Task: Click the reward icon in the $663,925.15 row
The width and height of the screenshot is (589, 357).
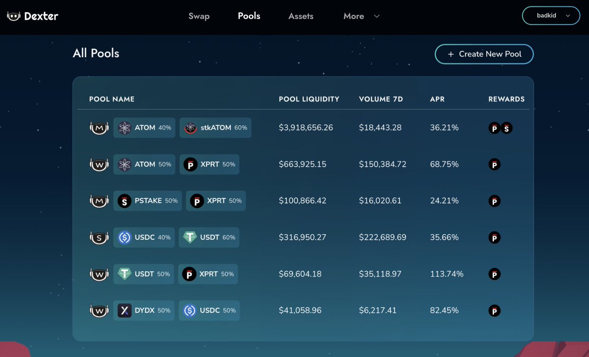Action: coord(495,165)
